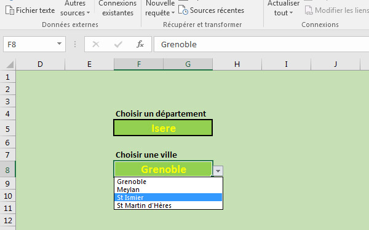The image size is (369, 230).
Task: Choose St Ismier from the dropdown list
Action: (168, 197)
